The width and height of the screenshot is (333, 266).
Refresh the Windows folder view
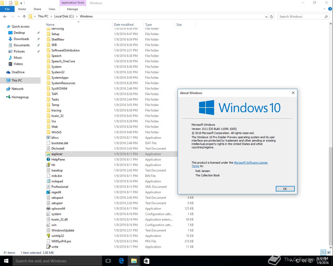tap(272, 16)
